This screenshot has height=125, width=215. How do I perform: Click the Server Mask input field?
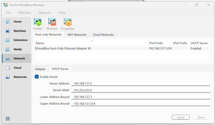point(141,90)
